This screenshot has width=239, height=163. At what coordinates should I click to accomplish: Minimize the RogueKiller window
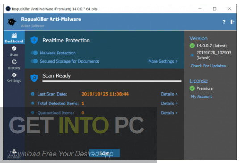(200, 9)
